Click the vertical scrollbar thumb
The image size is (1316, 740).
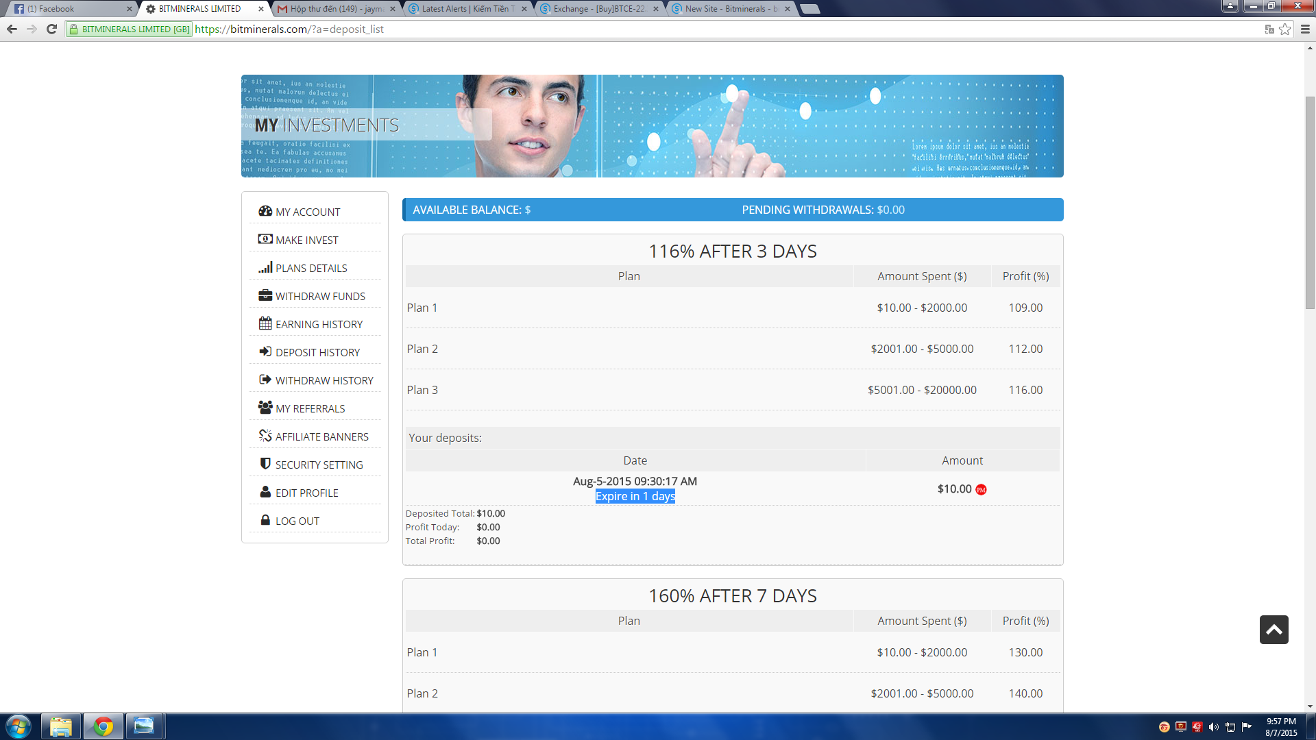(x=1310, y=202)
